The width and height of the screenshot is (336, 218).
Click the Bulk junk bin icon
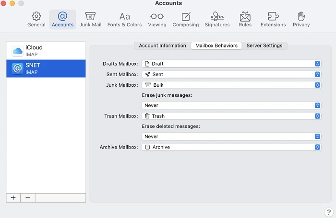coord(148,85)
